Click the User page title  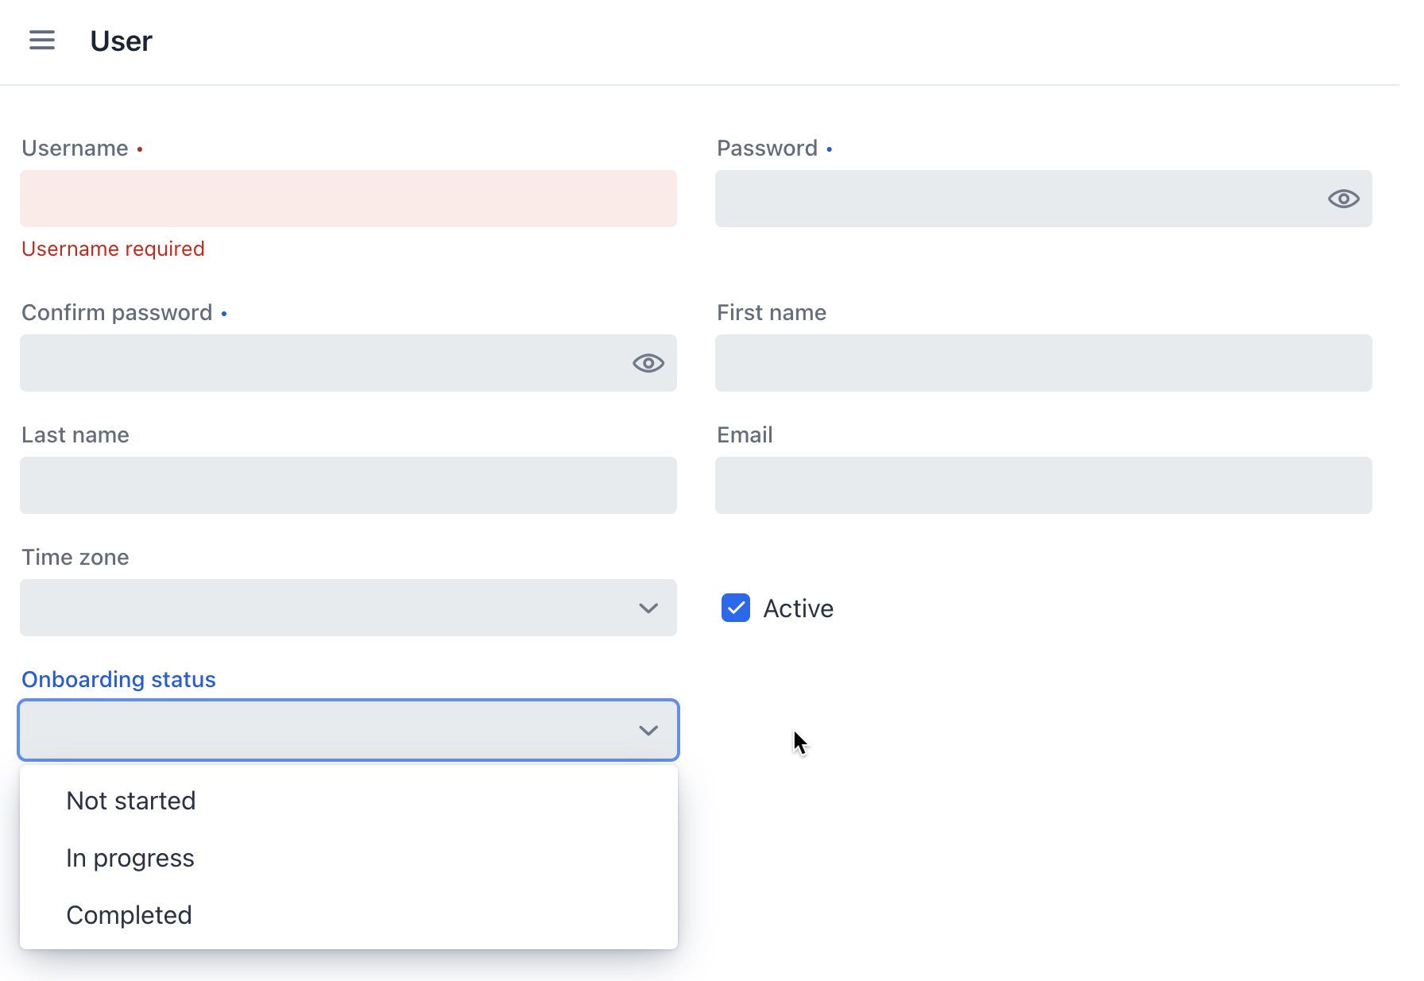point(121,41)
